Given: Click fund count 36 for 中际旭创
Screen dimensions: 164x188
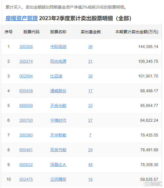Looking at the screenshot, I should click(x=90, y=47).
